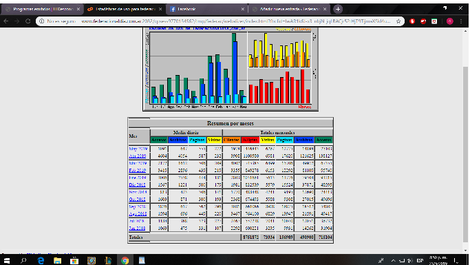Viewport: 470px width, 265px height.
Task: Click the browser back arrow
Action: tap(6, 21)
